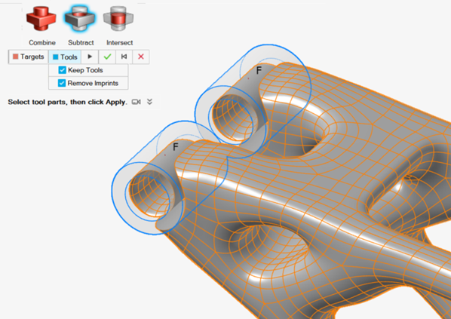451x319 pixels.
Task: Click the Apply play arrow
Action: pos(90,57)
